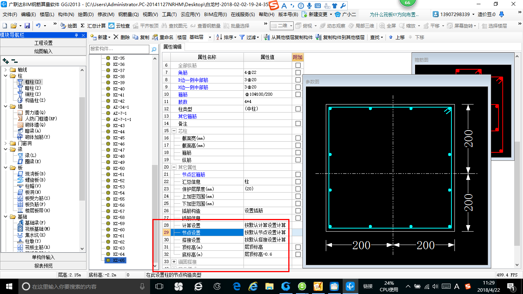Click 重命名 rename icon
The width and height of the screenshot is (523, 294).
(x=163, y=37)
